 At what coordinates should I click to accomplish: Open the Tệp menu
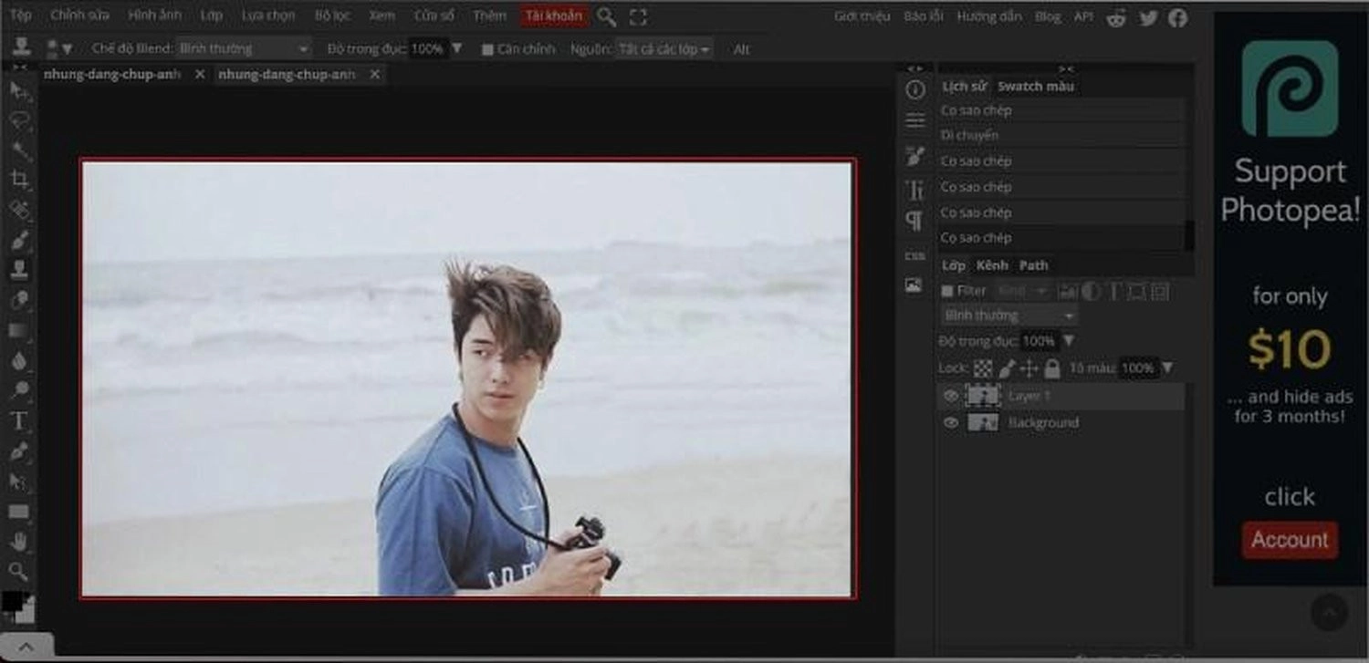[20, 16]
